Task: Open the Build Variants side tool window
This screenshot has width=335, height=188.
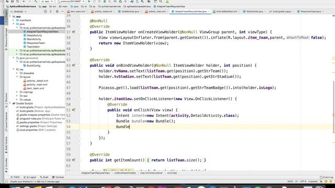Action: [6, 145]
